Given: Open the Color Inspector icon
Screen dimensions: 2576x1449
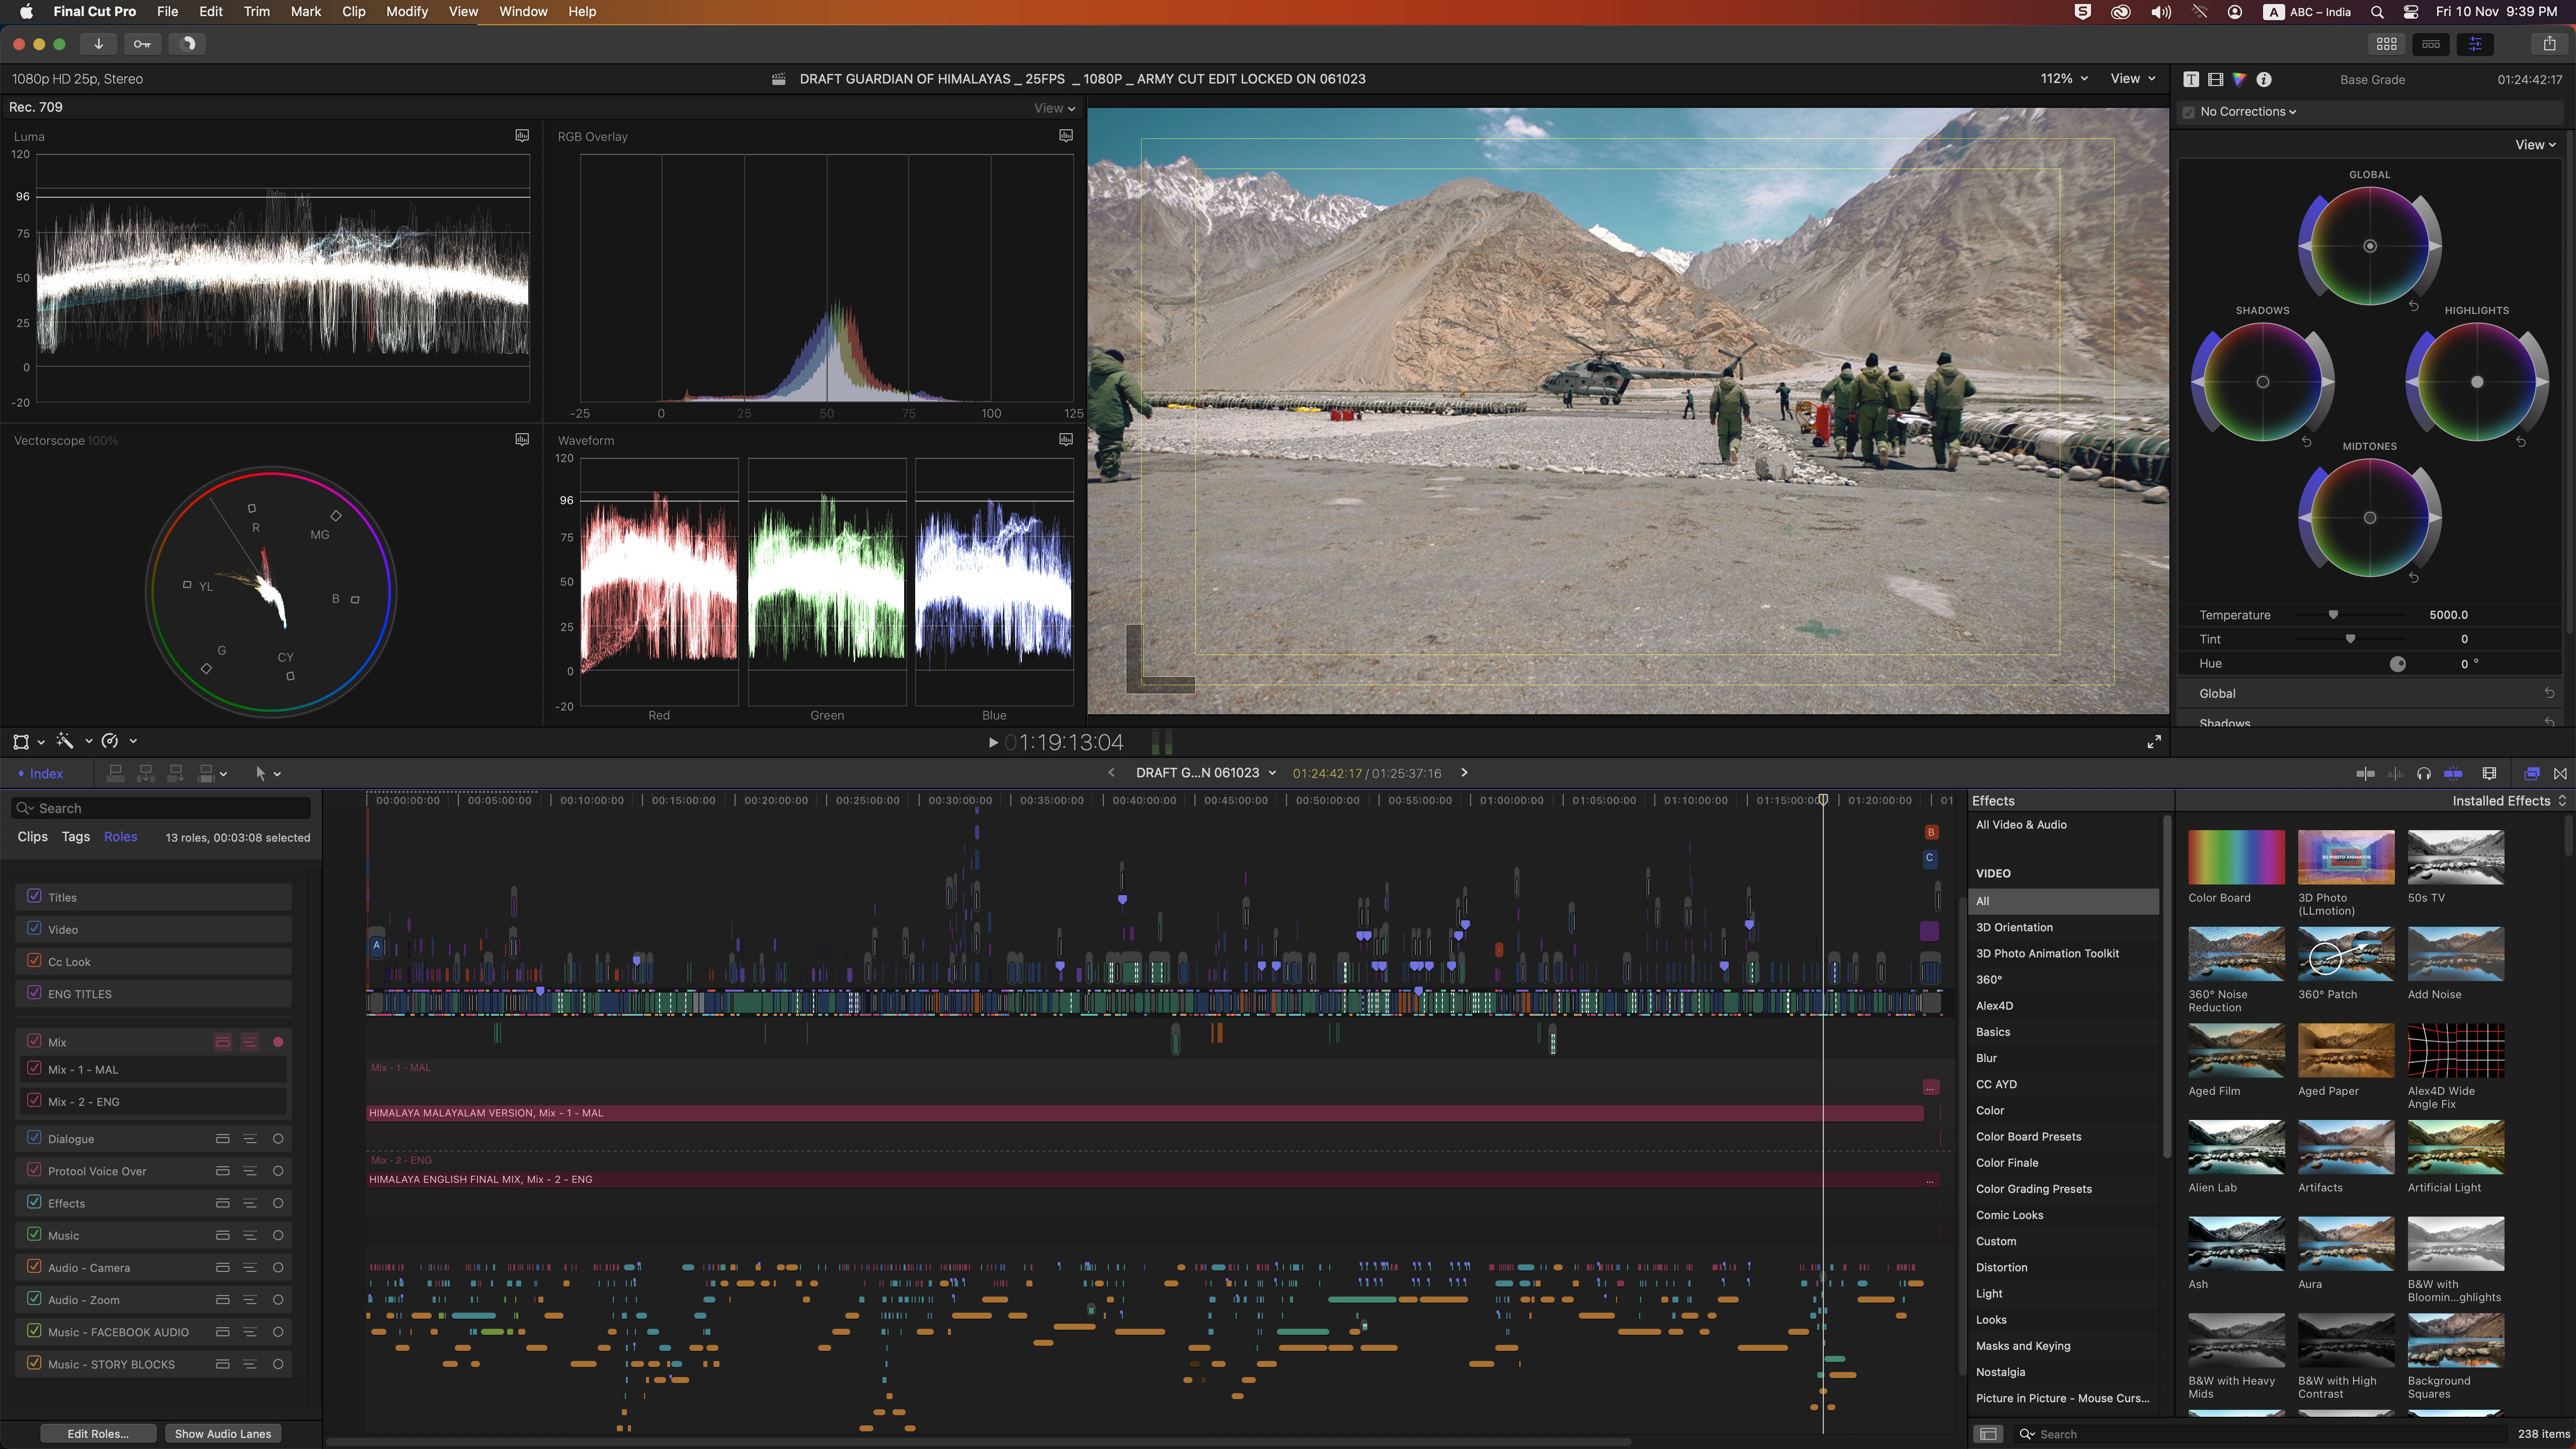Looking at the screenshot, I should [2239, 79].
